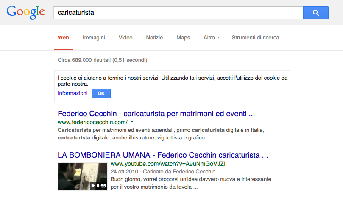Click the Google logo
Viewport: 343px width, 198px height.
point(25,12)
